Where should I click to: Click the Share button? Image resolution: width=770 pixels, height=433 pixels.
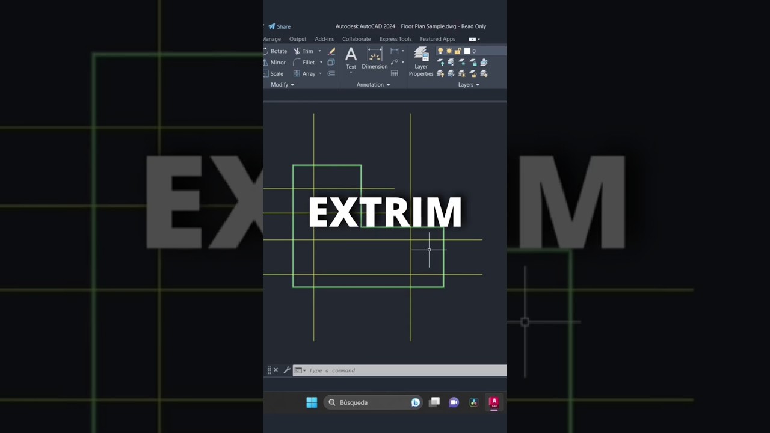point(280,26)
